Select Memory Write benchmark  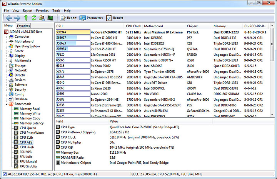30,113
